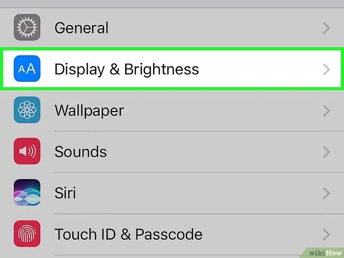Tap the Wallpaper flower icon

[x=27, y=110]
